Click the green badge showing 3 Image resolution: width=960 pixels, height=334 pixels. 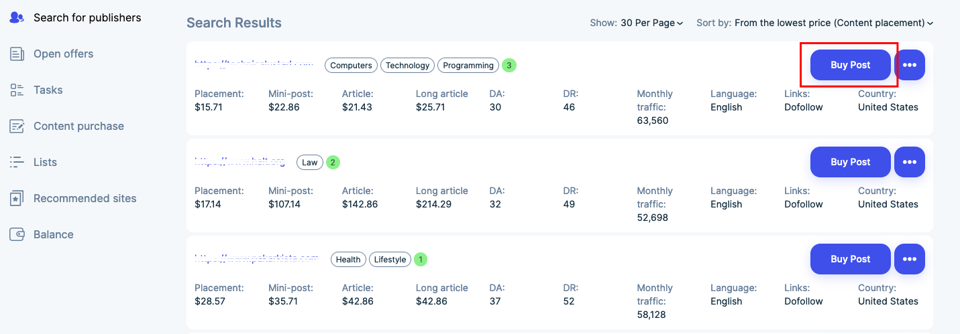509,66
